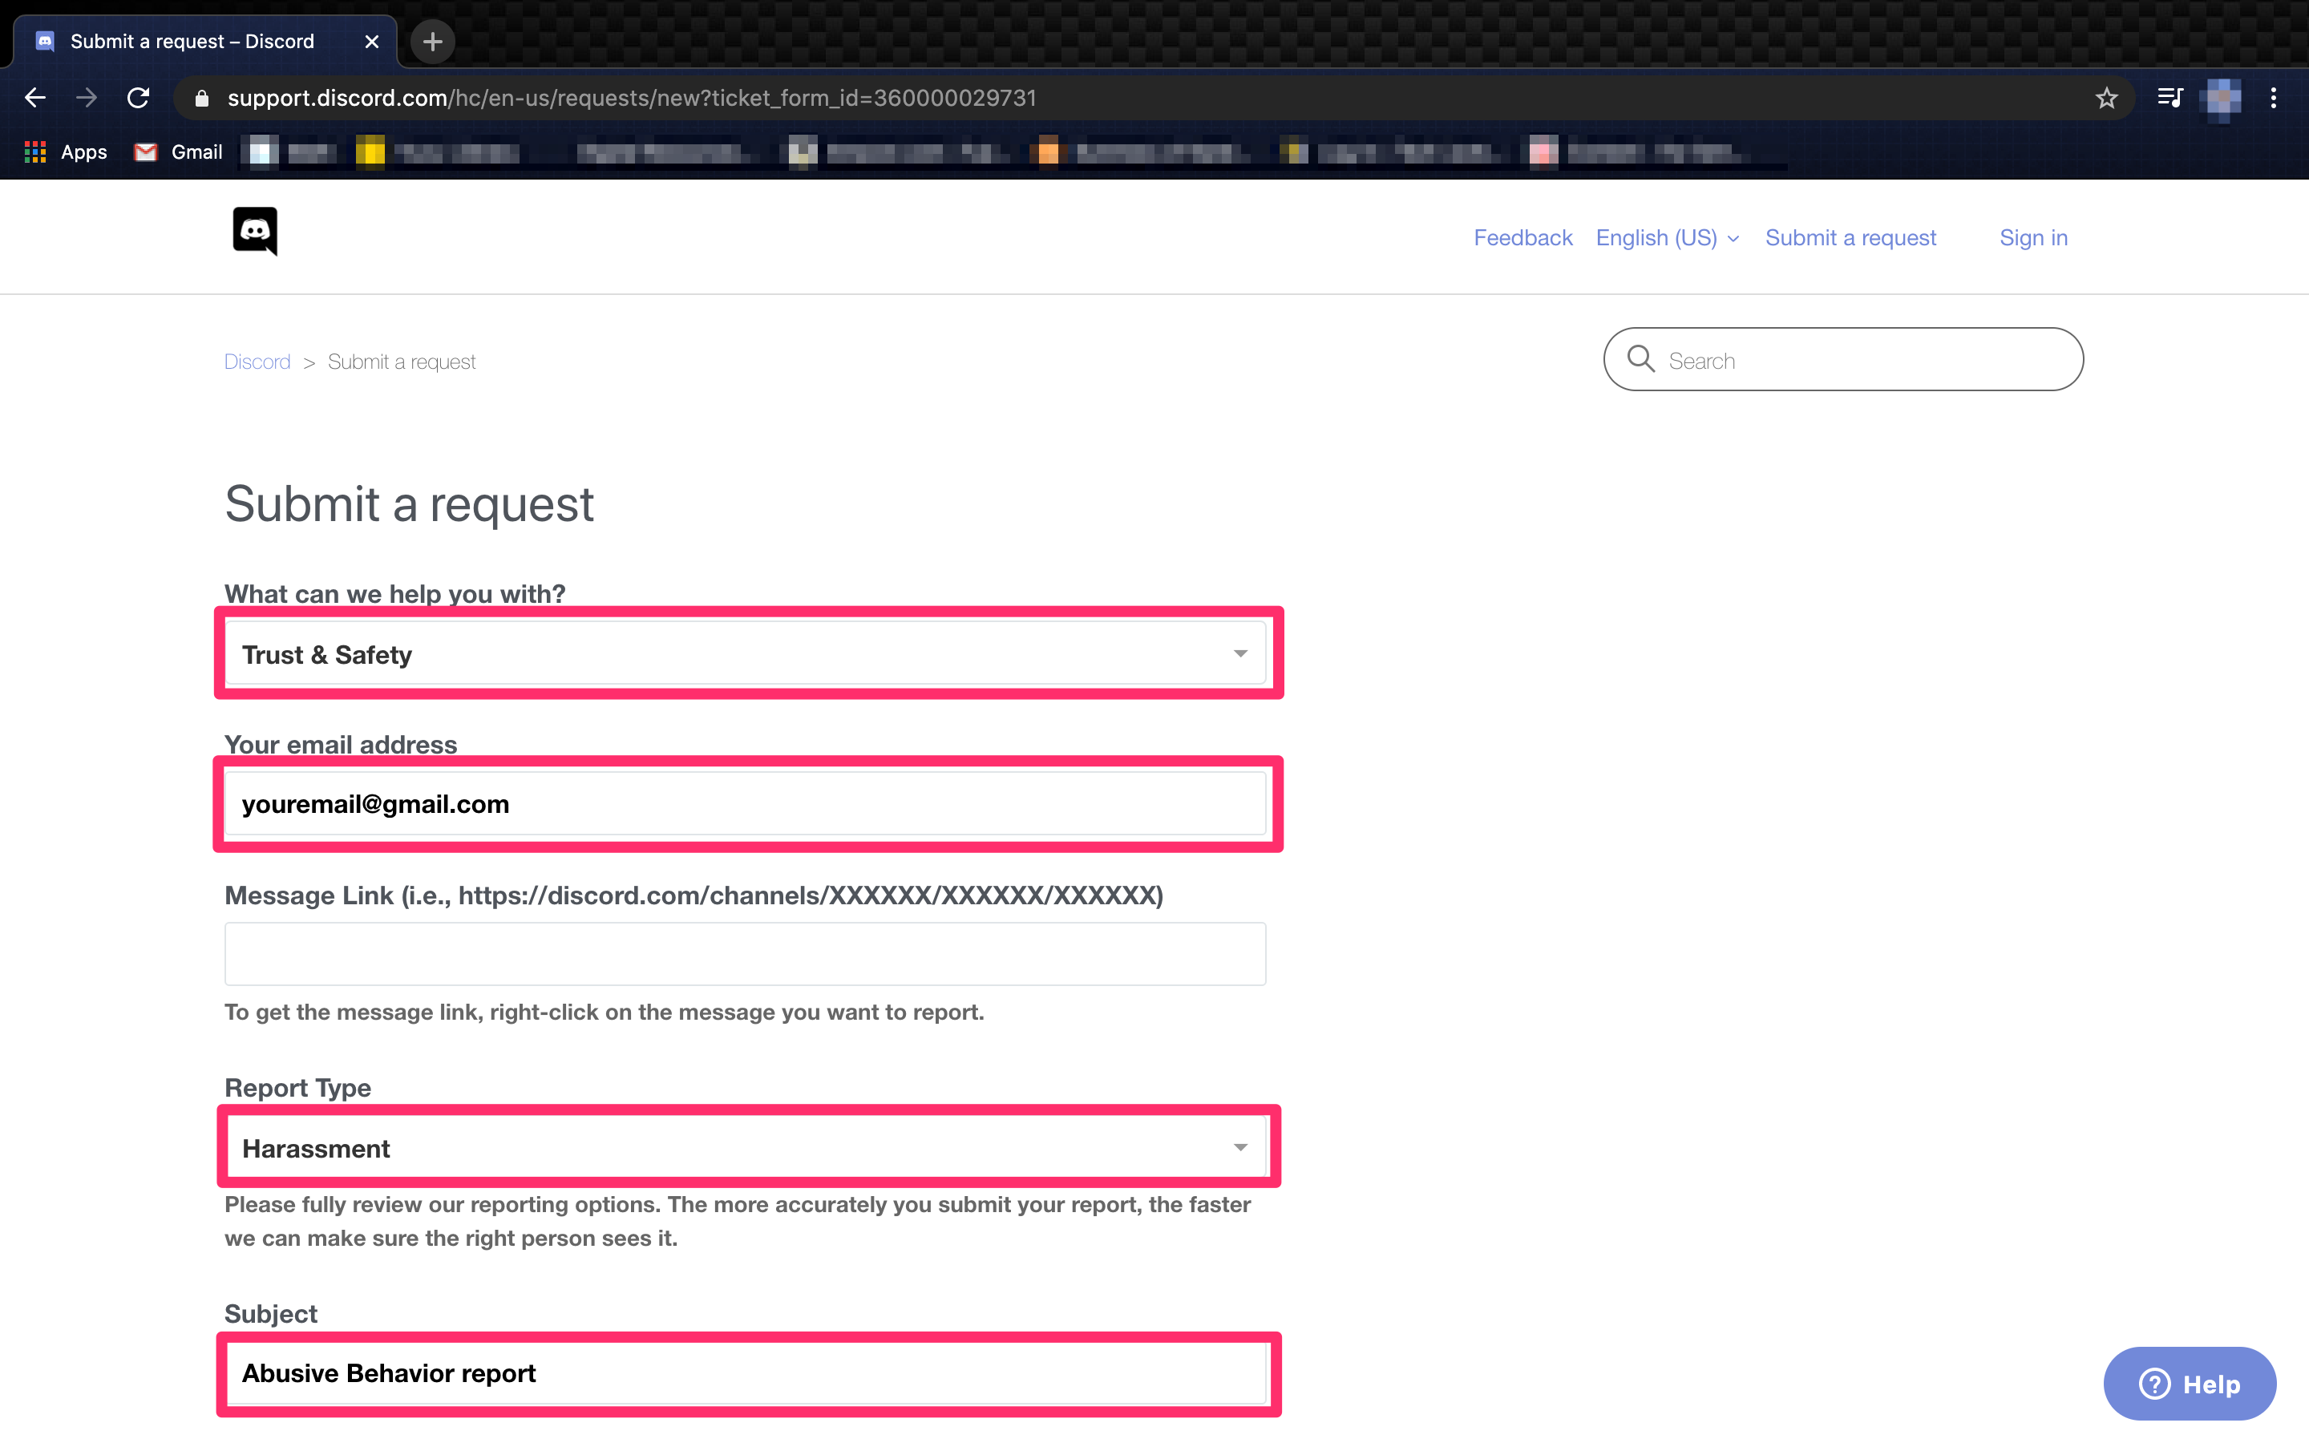
Task: Click the Feedback link
Action: tap(1522, 237)
